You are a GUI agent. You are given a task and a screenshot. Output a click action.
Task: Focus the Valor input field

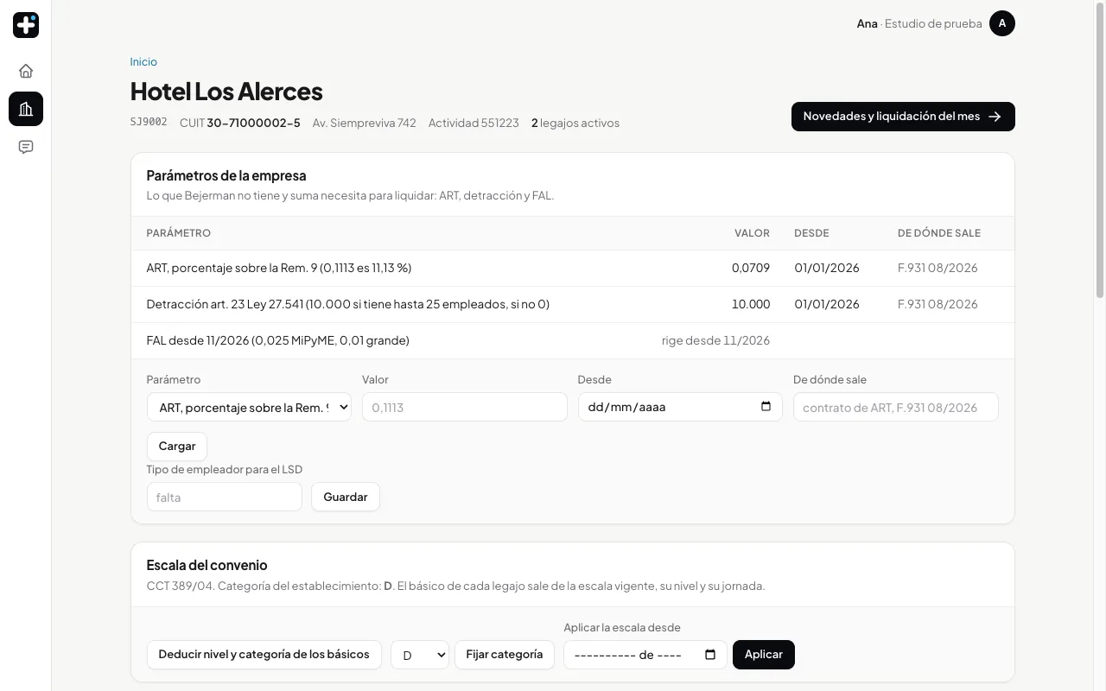(465, 407)
